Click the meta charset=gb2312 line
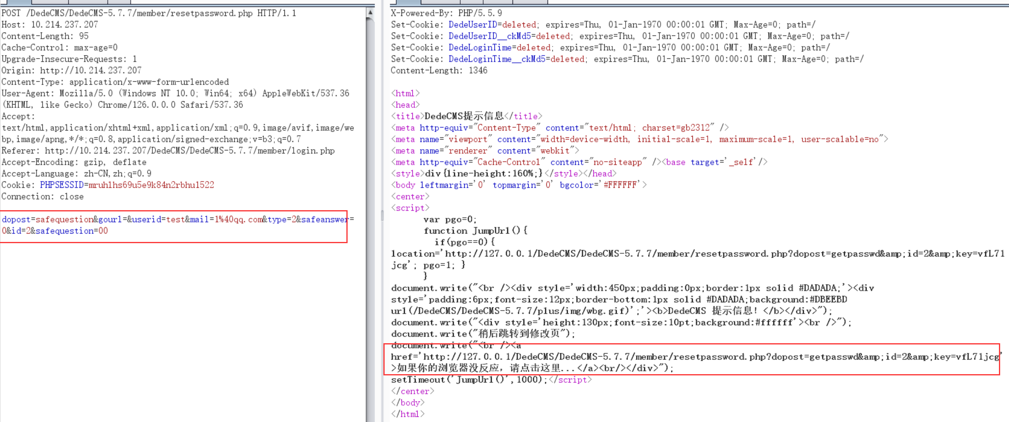 coord(560,128)
